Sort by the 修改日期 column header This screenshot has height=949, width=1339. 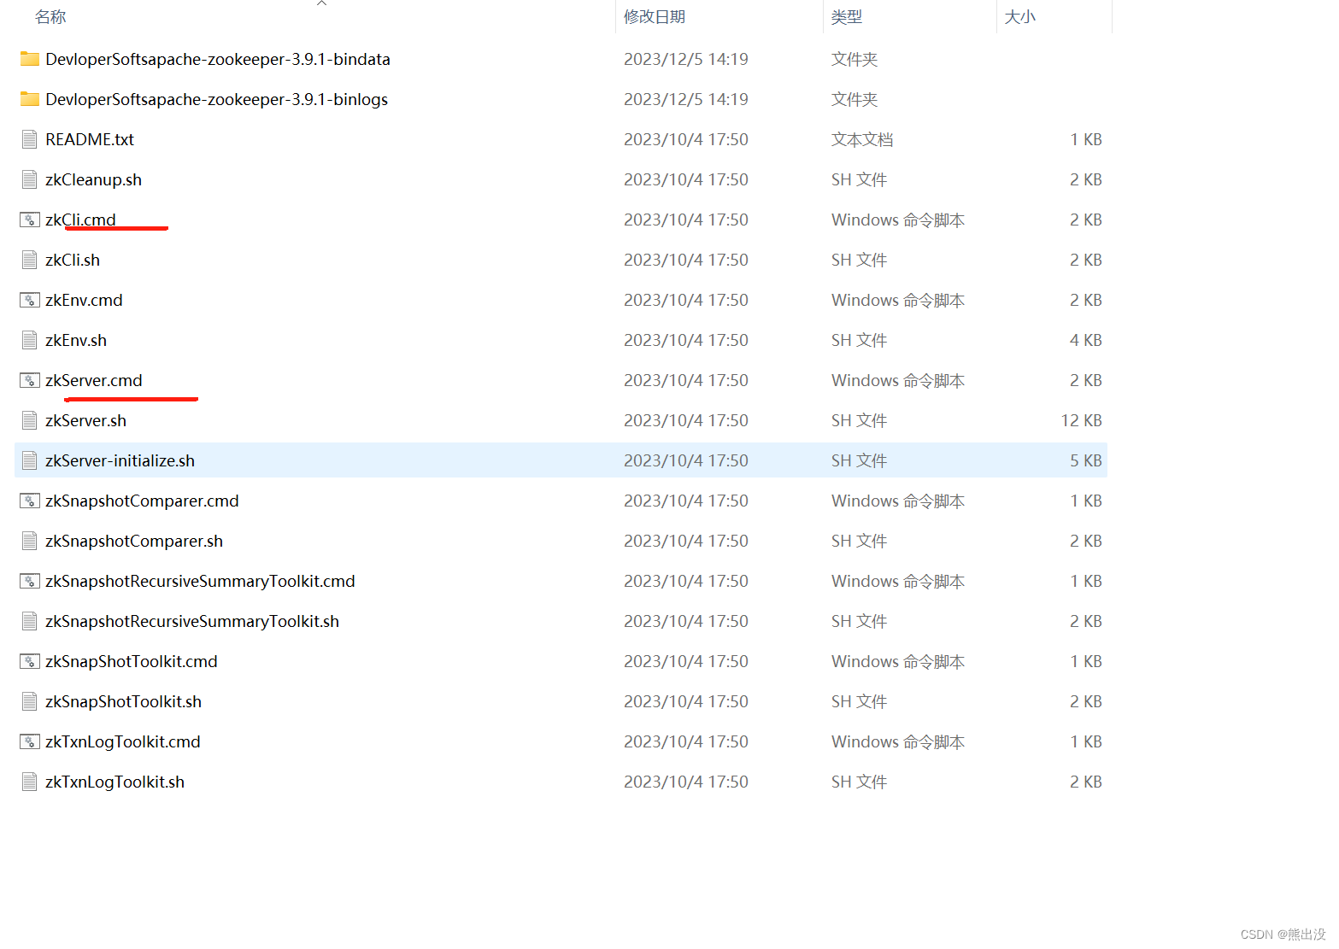pos(655,17)
